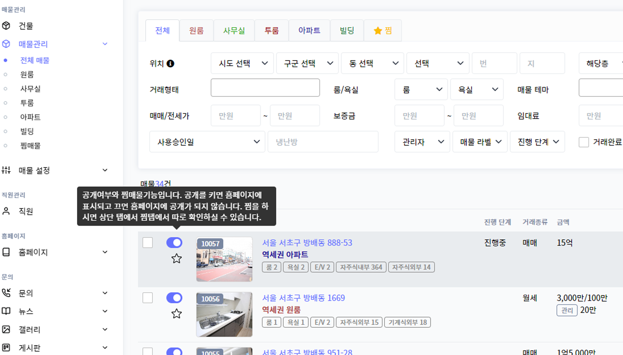The height and width of the screenshot is (355, 623).
Task: Switch to the 사무실 tab
Action: click(x=234, y=30)
